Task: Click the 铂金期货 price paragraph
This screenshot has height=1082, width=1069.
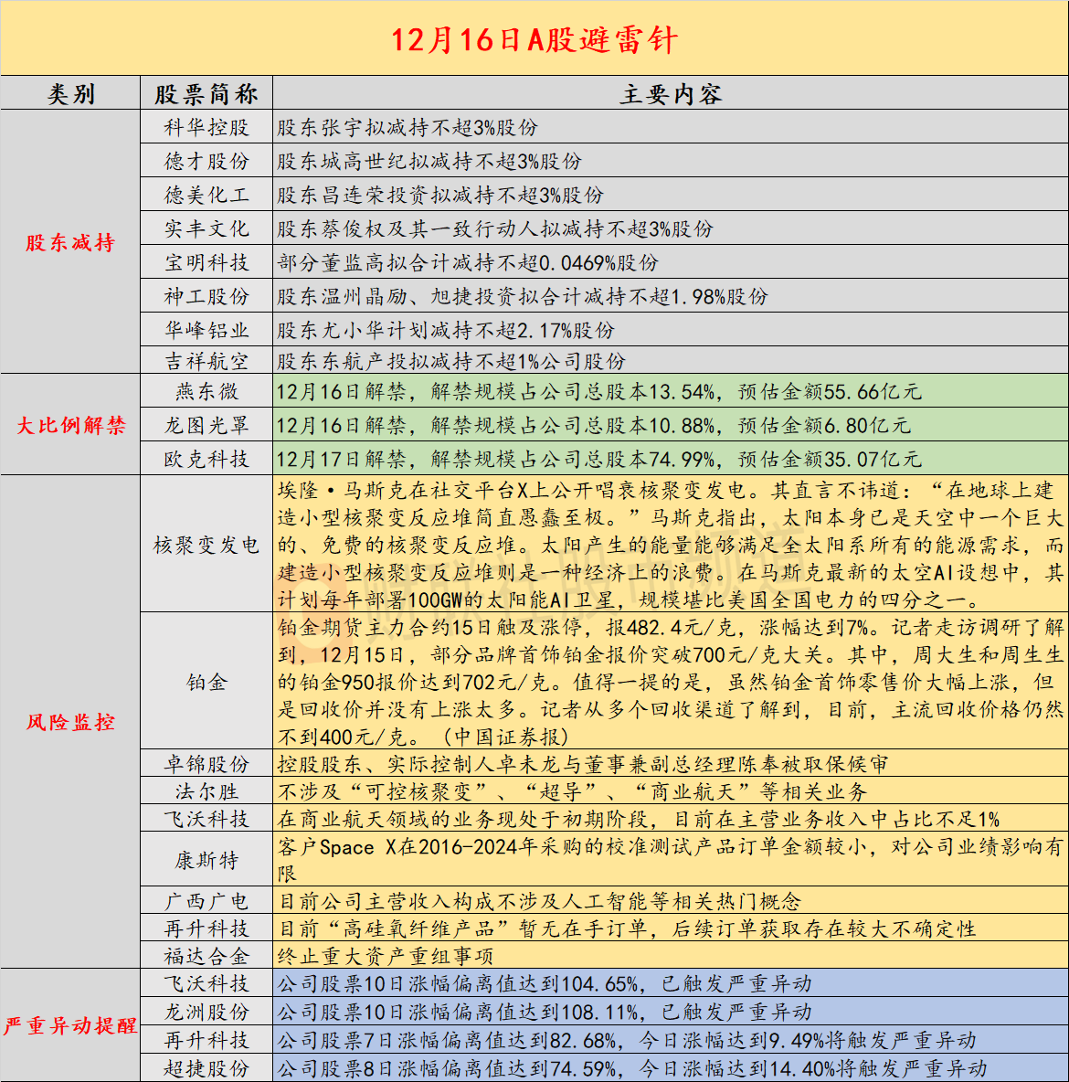Action: click(x=670, y=682)
